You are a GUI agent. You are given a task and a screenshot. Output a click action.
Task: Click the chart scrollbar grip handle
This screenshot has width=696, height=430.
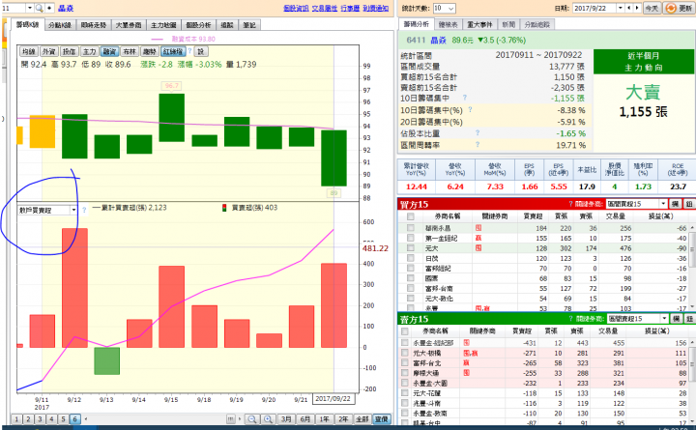click(x=231, y=419)
